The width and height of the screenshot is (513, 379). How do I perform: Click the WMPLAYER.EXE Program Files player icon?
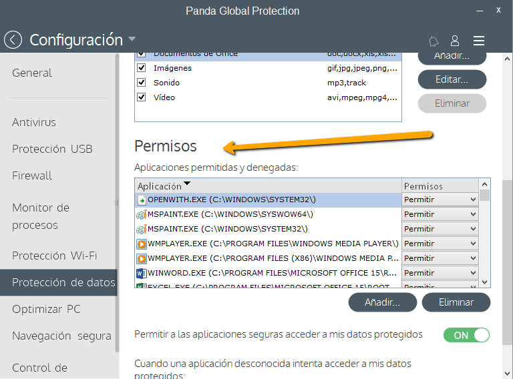[x=142, y=244]
